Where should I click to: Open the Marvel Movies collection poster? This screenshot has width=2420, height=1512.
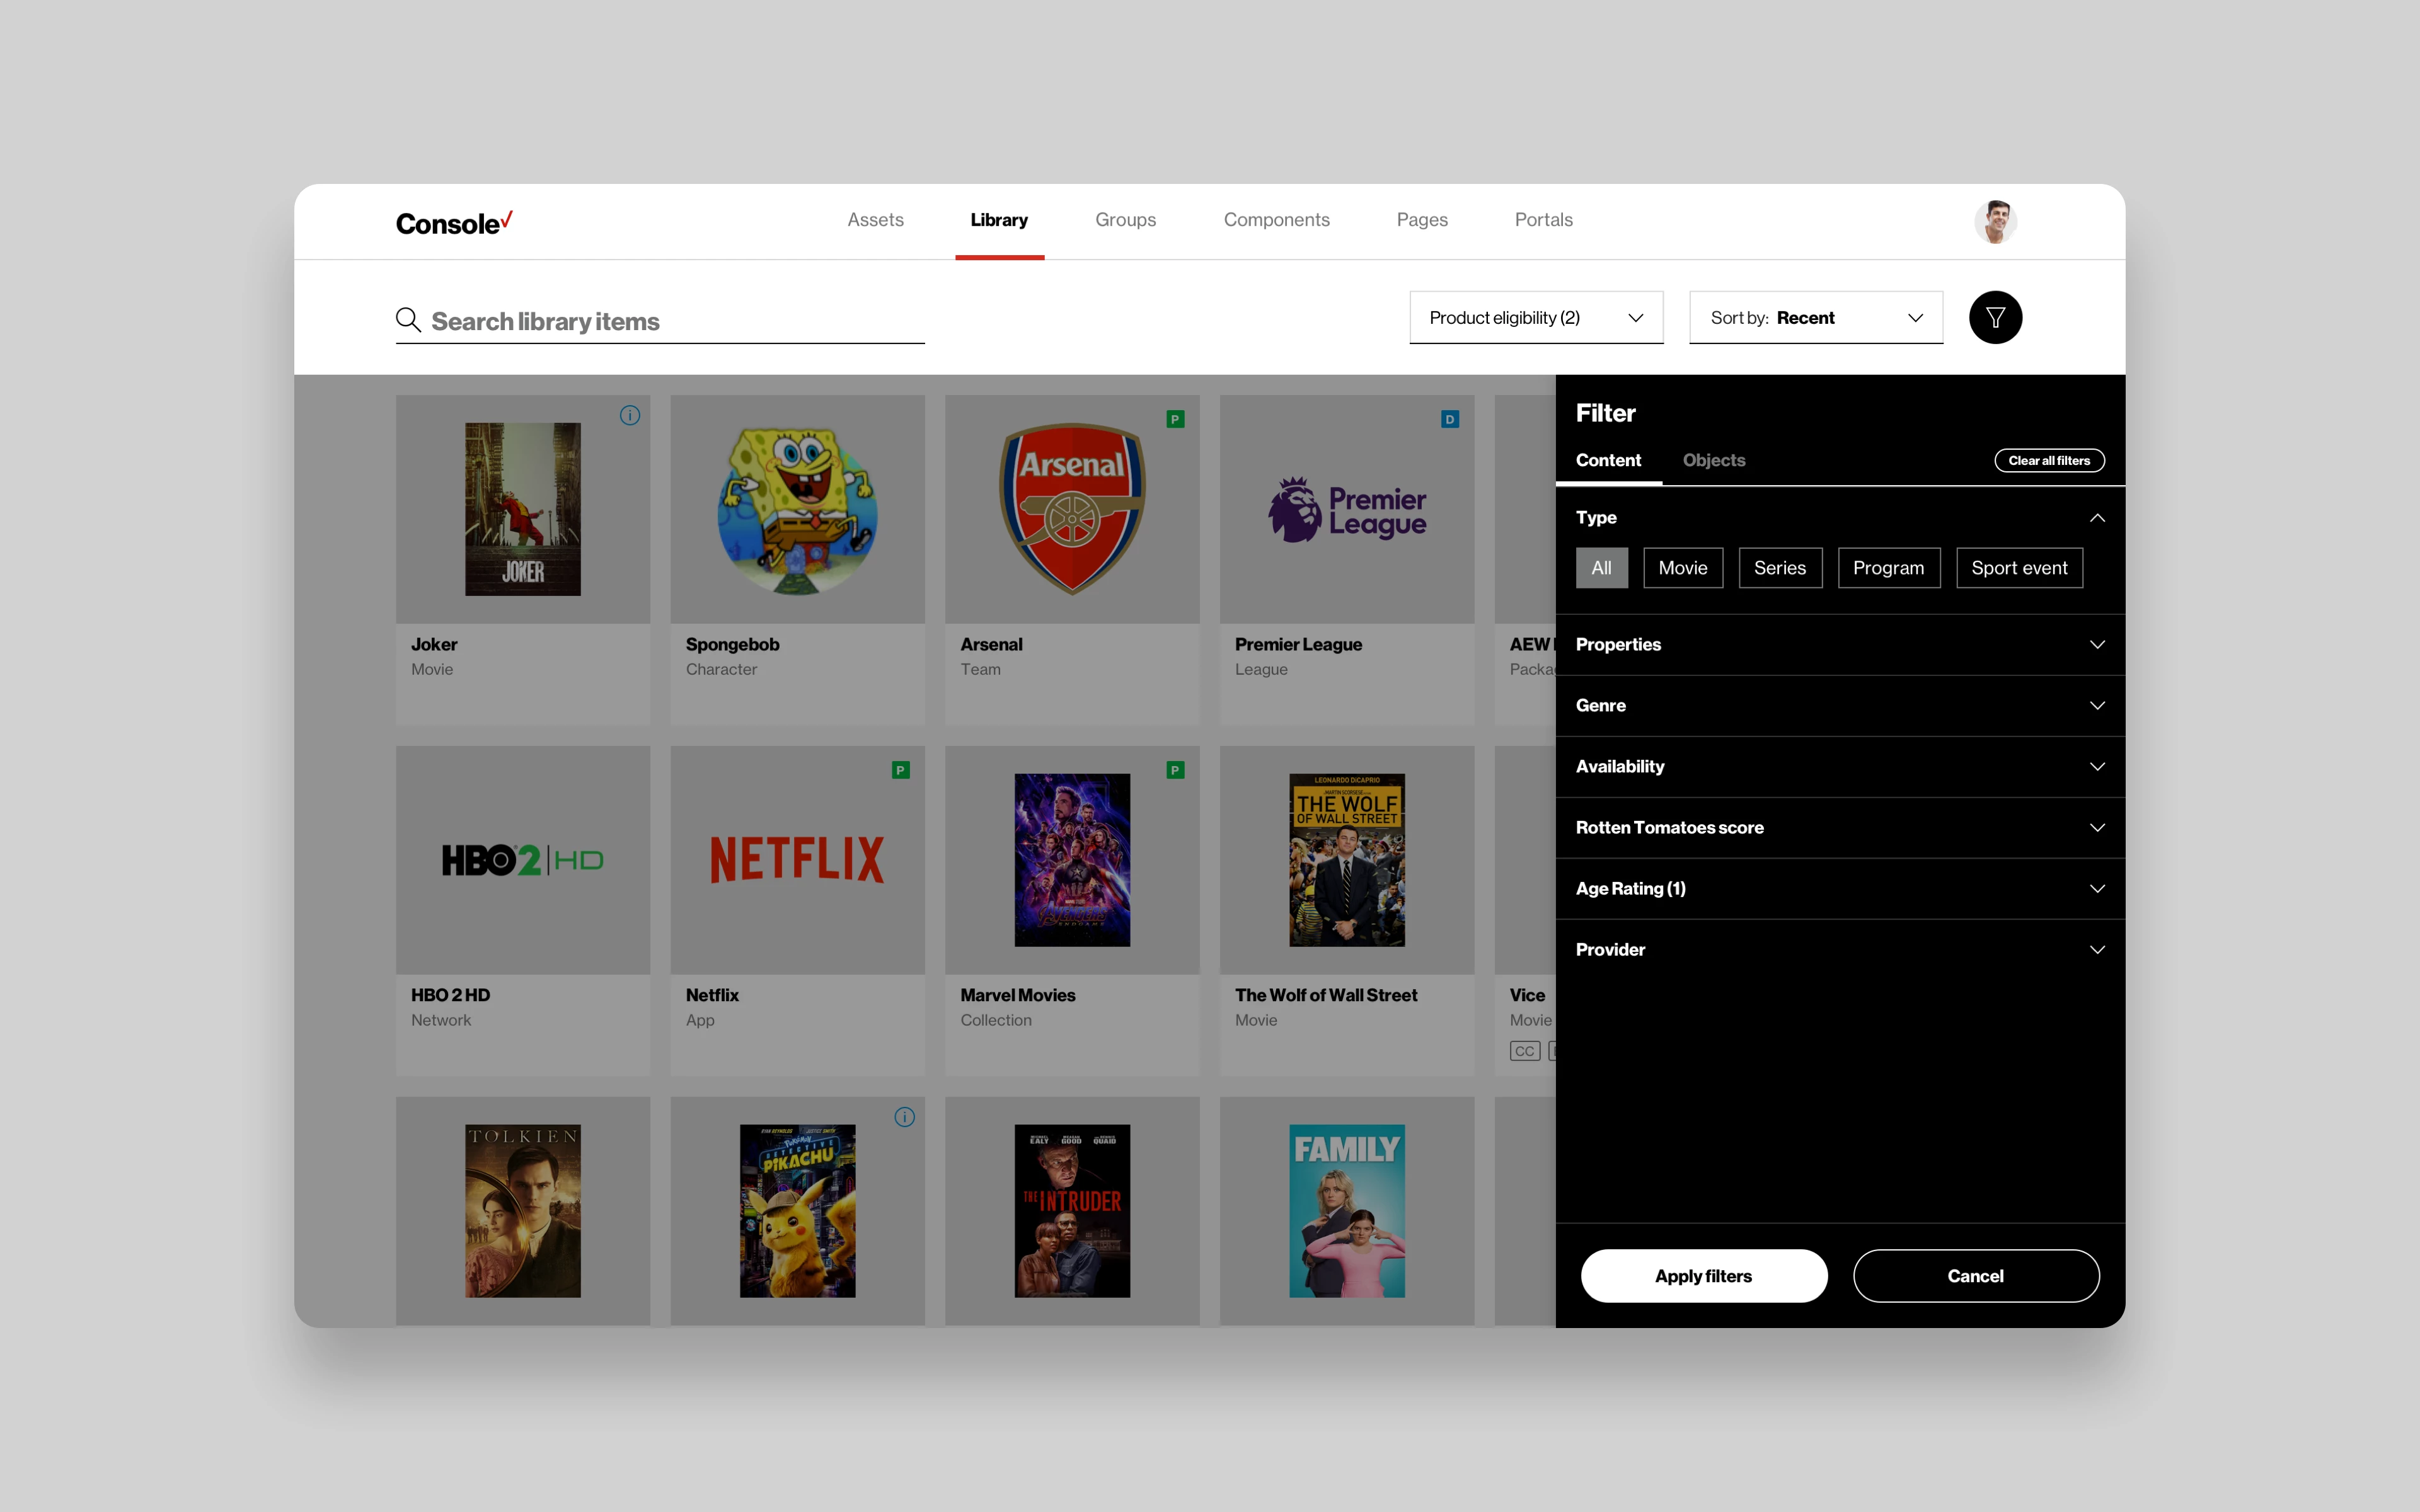pos(1072,860)
